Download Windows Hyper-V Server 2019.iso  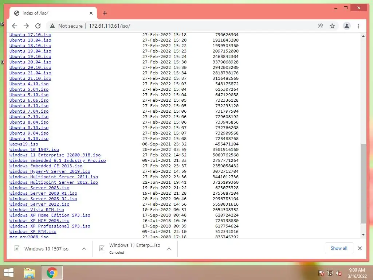coord(50,172)
